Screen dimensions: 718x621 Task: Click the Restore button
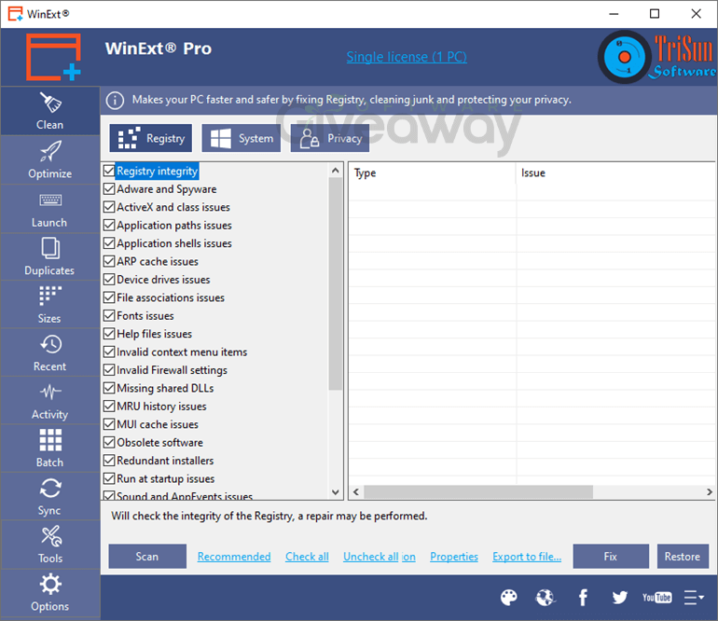683,557
